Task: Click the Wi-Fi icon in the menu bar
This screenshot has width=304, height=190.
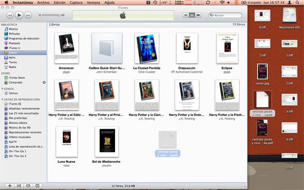Action: [x=222, y=3]
